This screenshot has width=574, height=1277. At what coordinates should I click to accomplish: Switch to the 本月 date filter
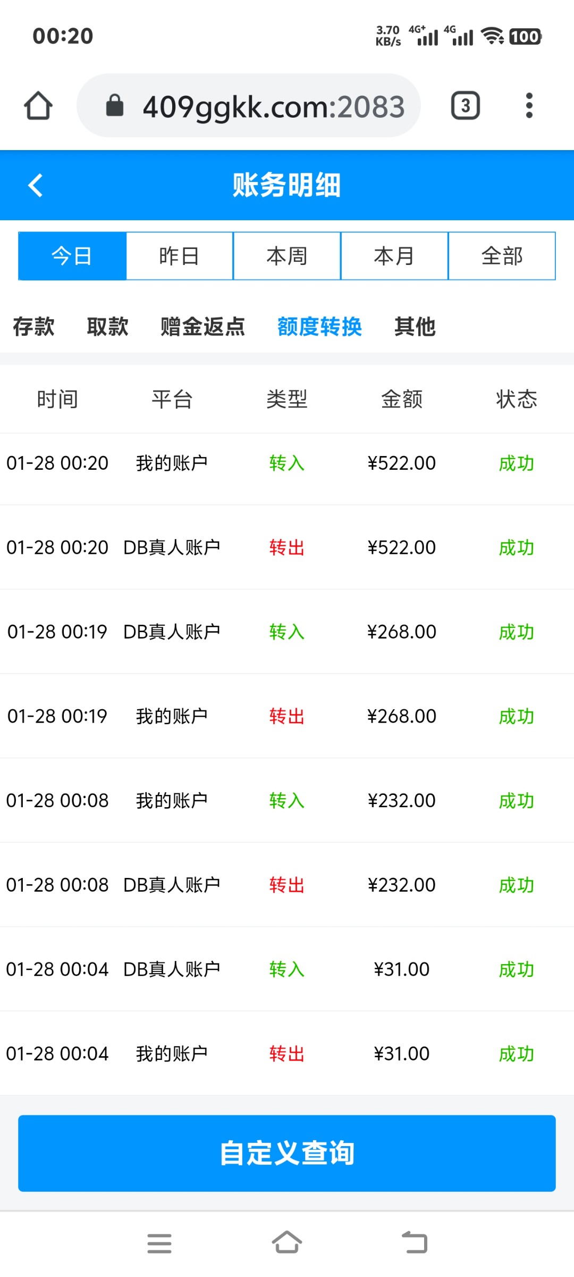[x=394, y=256]
